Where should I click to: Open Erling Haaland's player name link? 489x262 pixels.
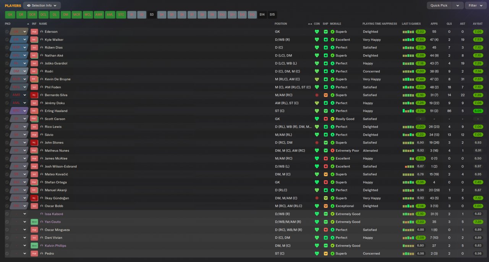click(x=56, y=111)
